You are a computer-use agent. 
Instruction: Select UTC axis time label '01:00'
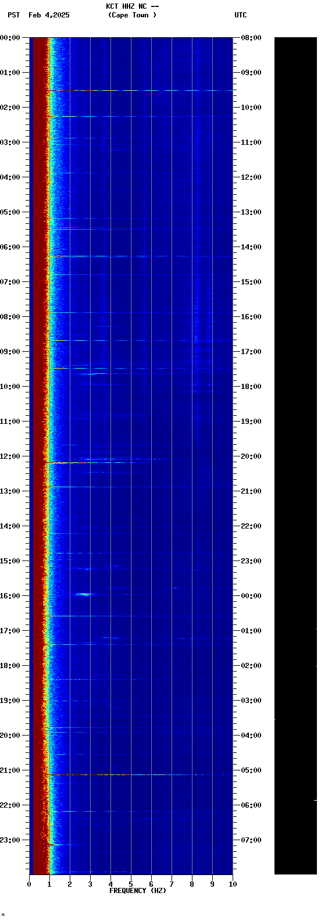251,631
